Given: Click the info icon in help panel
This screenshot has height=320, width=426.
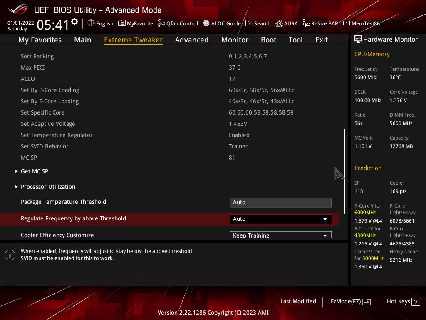Looking at the screenshot, I should point(10,255).
